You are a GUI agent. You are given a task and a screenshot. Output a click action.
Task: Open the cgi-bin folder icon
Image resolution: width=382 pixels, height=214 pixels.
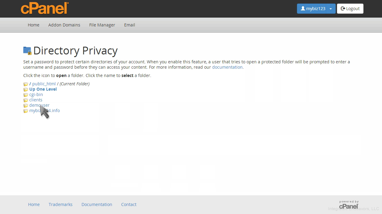point(26,95)
